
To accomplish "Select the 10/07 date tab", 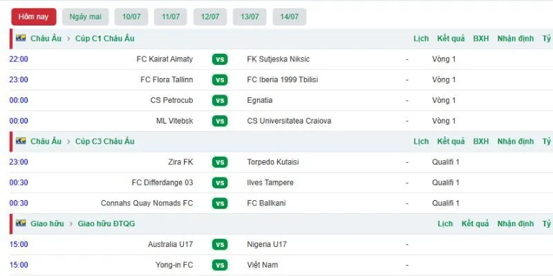I will point(131,17).
